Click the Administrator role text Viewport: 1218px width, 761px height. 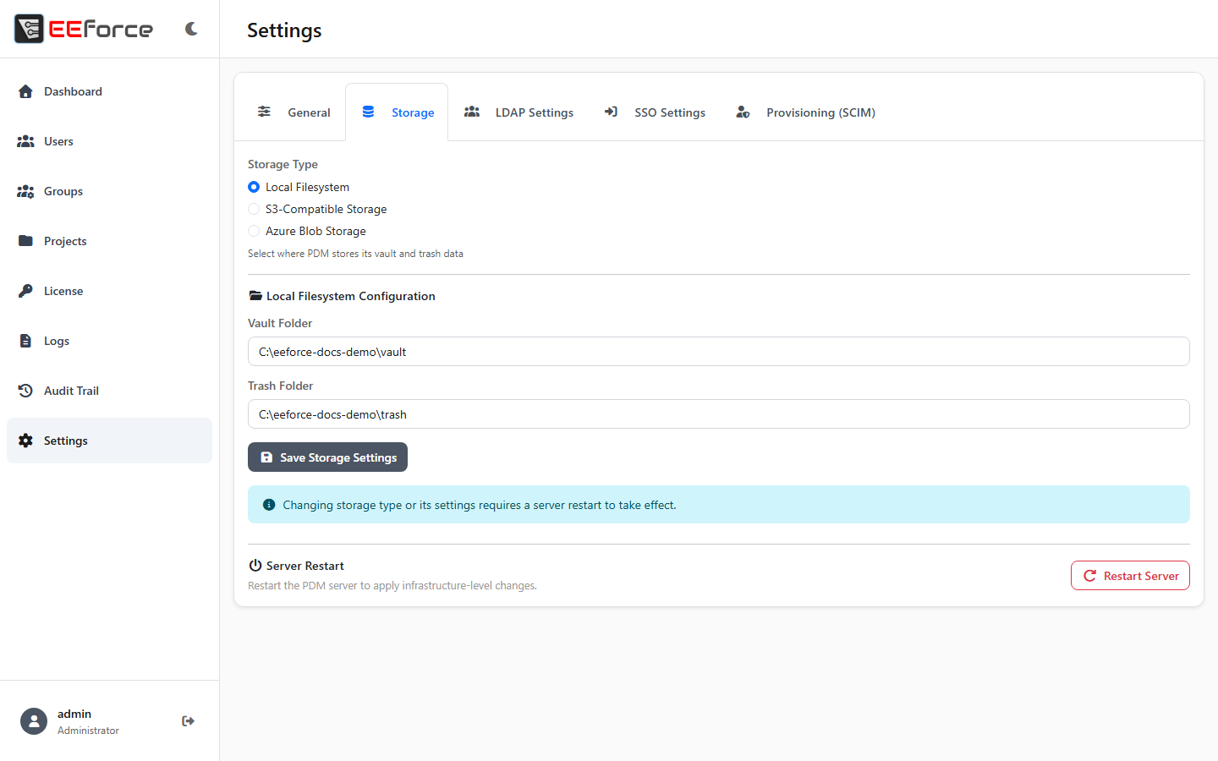coord(88,731)
